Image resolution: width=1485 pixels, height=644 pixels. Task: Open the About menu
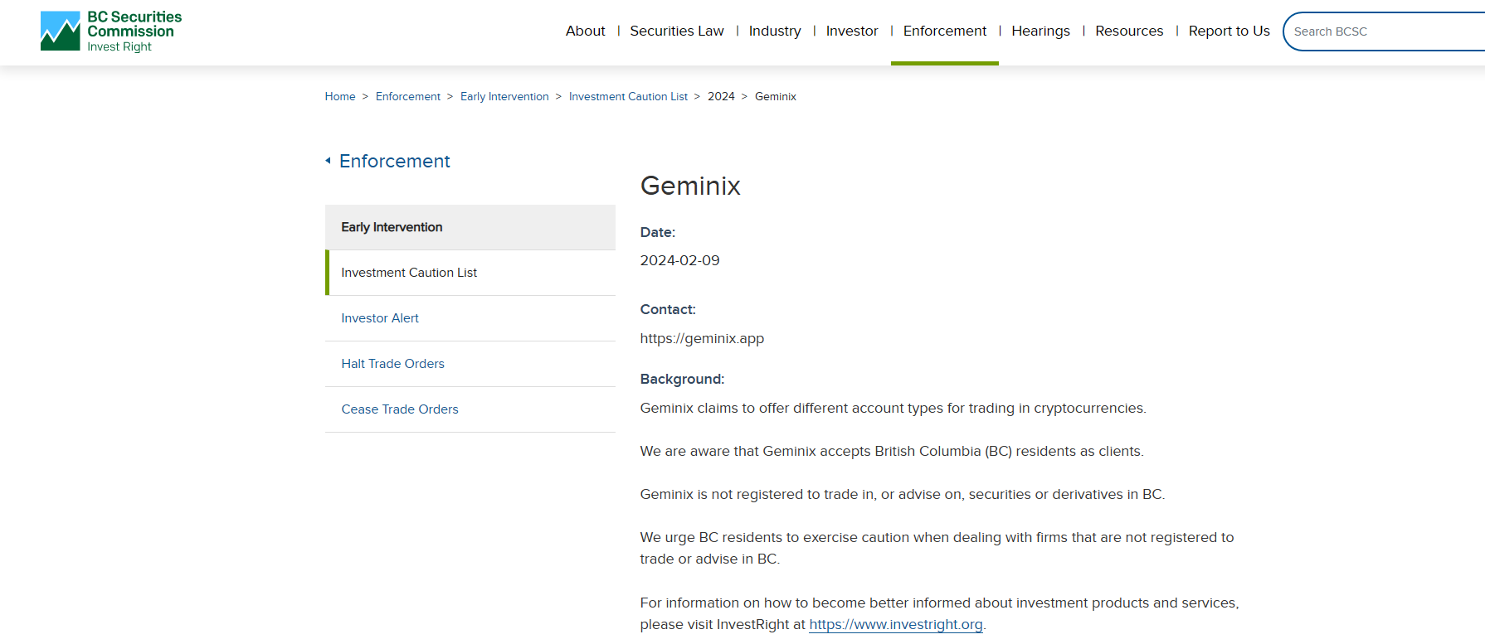(585, 31)
